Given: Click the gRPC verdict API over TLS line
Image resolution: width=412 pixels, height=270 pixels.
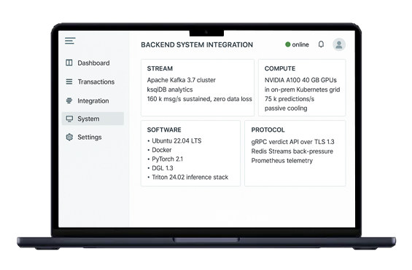Looking at the screenshot, I should click(292, 142).
